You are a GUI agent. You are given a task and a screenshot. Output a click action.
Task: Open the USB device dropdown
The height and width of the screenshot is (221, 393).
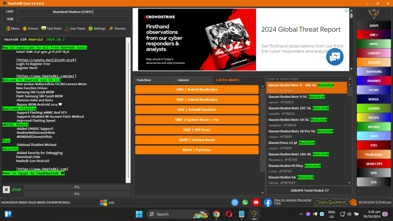coord(73,19)
